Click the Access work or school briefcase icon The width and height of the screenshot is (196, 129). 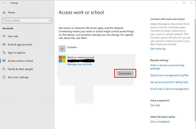pyautogui.click(x=4, y=61)
